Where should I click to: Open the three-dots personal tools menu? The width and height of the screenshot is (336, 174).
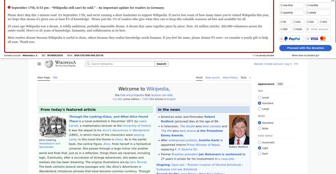click(x=296, y=64)
